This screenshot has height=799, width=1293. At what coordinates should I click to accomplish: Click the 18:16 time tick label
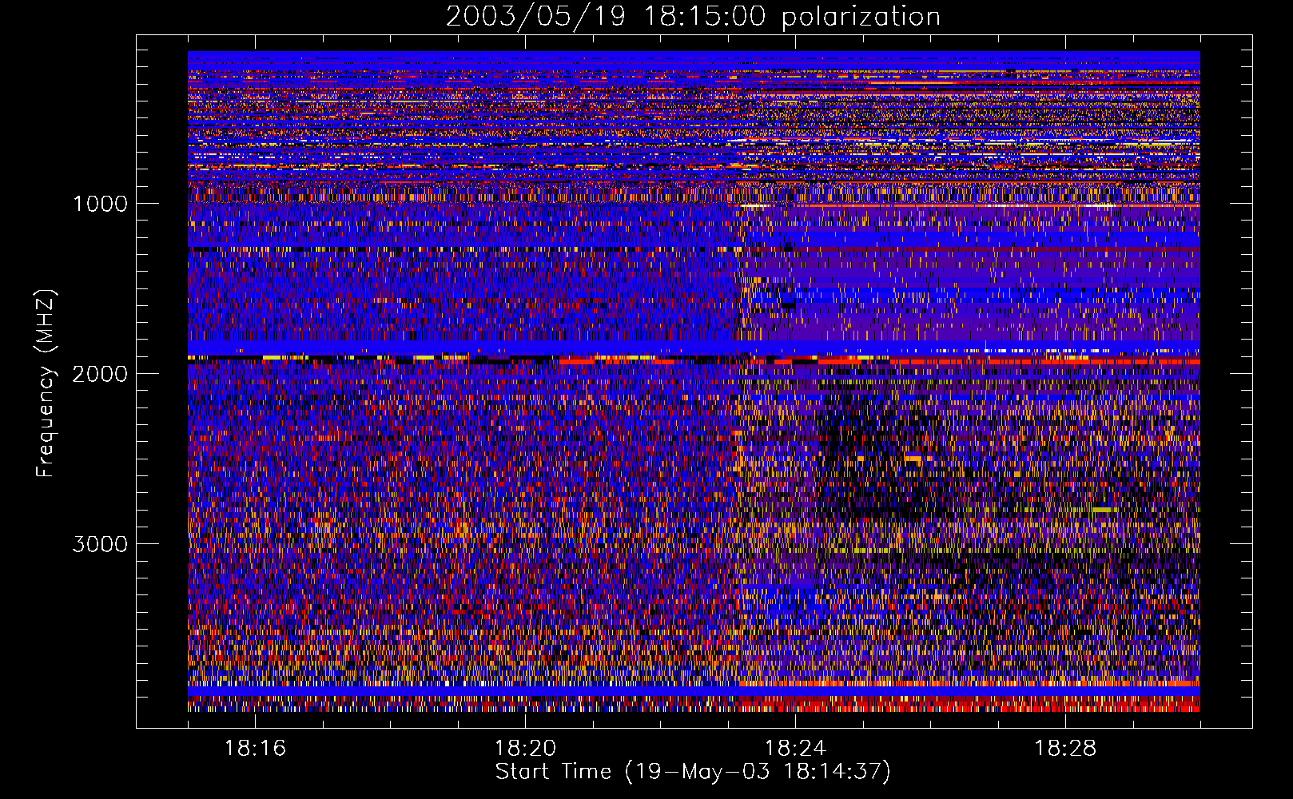255,748
